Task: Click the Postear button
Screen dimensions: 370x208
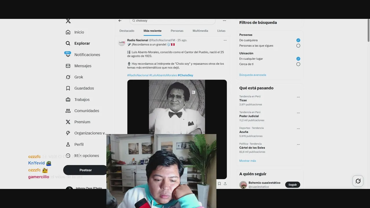Action: [86, 170]
